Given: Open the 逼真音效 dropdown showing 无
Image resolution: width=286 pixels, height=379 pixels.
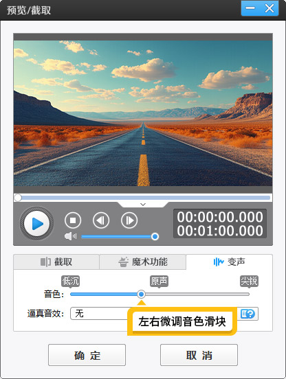Looking at the screenshot, I should coord(99,314).
